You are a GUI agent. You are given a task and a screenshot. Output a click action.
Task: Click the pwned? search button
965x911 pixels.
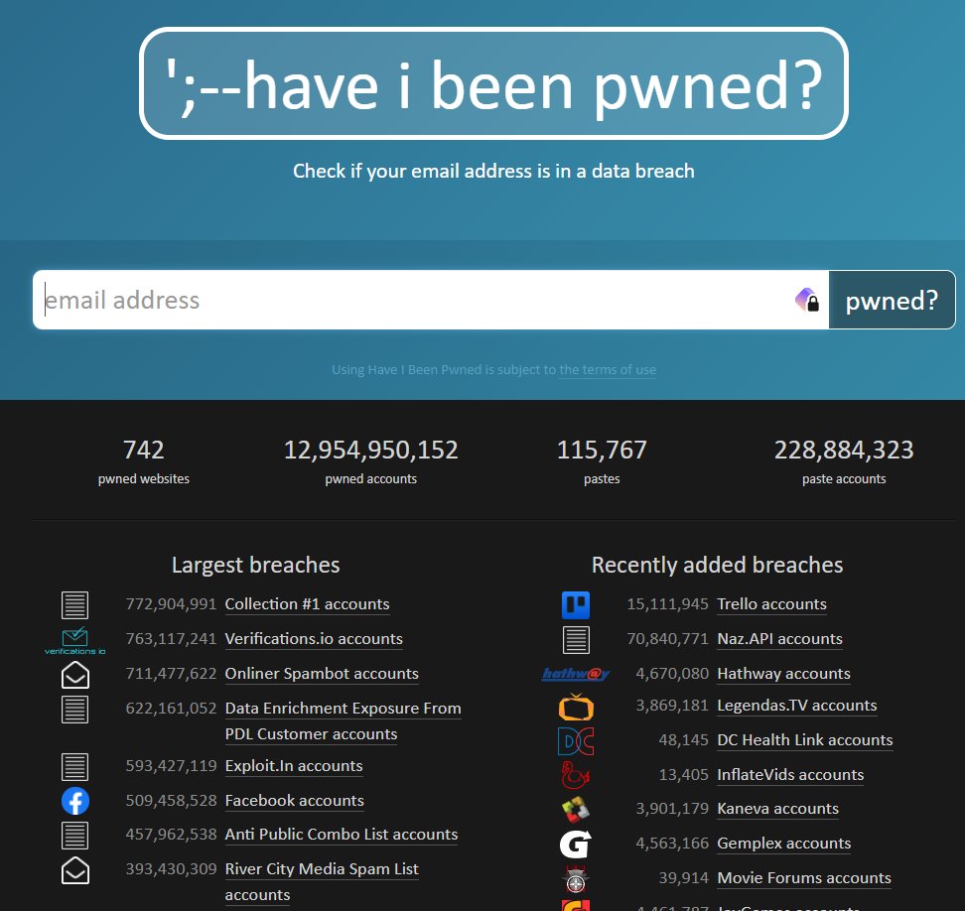click(x=892, y=300)
